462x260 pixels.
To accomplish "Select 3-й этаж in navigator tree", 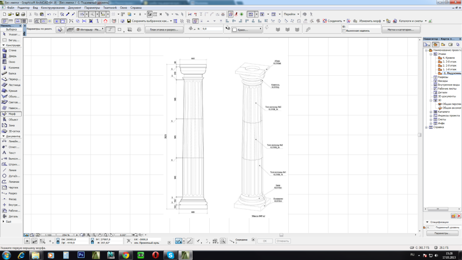I will coord(449,61).
